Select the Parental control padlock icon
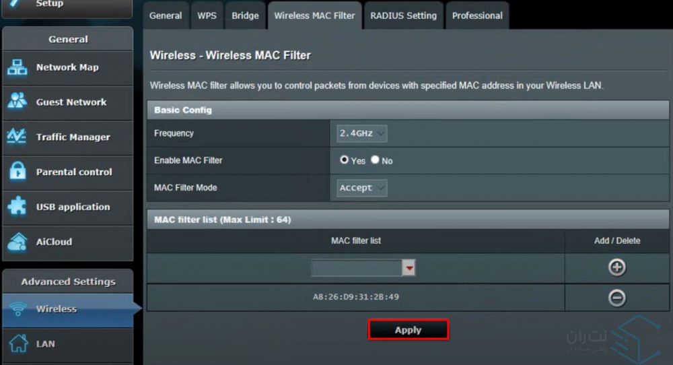This screenshot has width=673, height=365. (x=17, y=172)
